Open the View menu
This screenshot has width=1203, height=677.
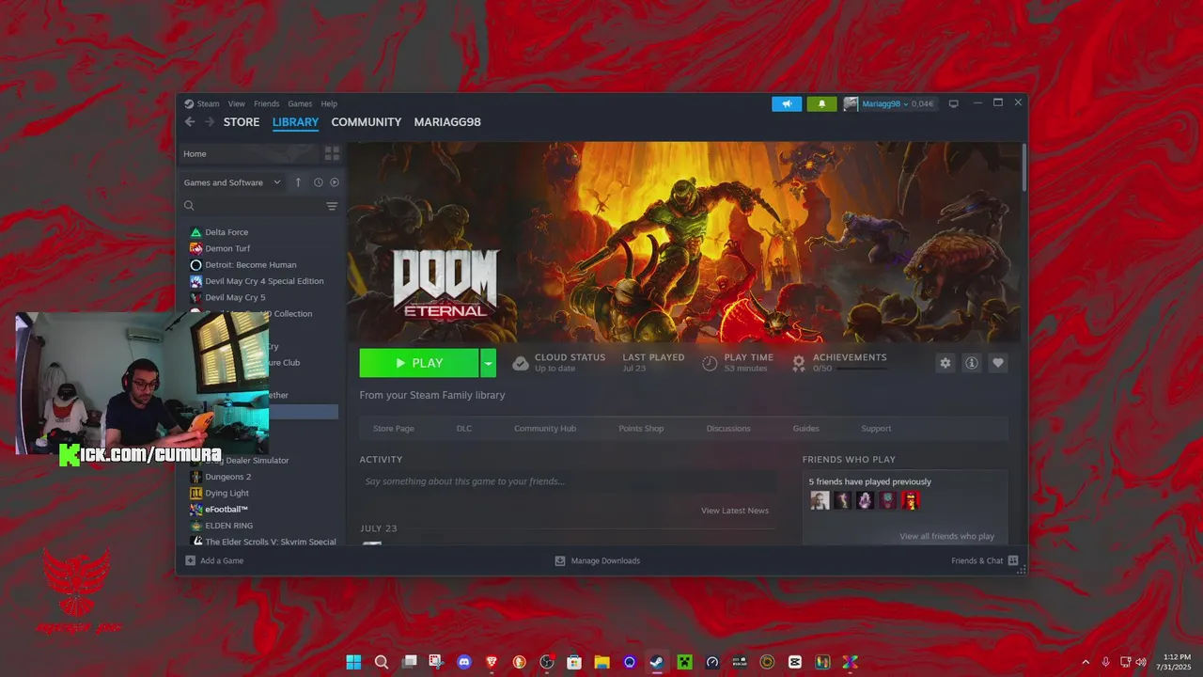click(x=236, y=103)
